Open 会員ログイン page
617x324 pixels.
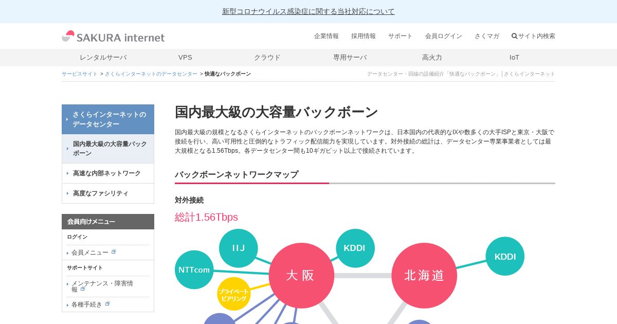444,36
